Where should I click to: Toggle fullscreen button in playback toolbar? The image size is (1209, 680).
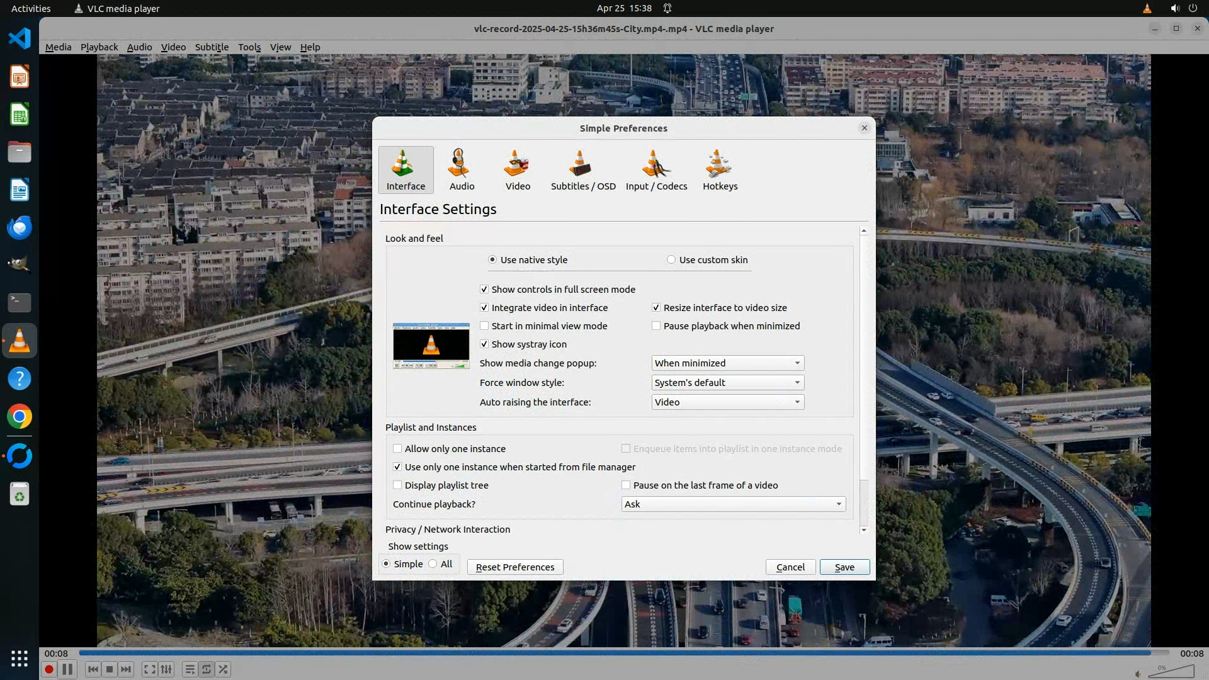pos(149,669)
